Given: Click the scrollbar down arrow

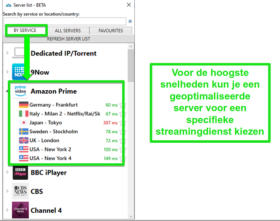Looking at the screenshot, I should [131, 216].
